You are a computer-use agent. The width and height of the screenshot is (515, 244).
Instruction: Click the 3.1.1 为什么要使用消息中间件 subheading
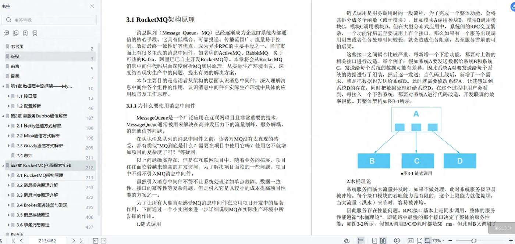coord(161,106)
